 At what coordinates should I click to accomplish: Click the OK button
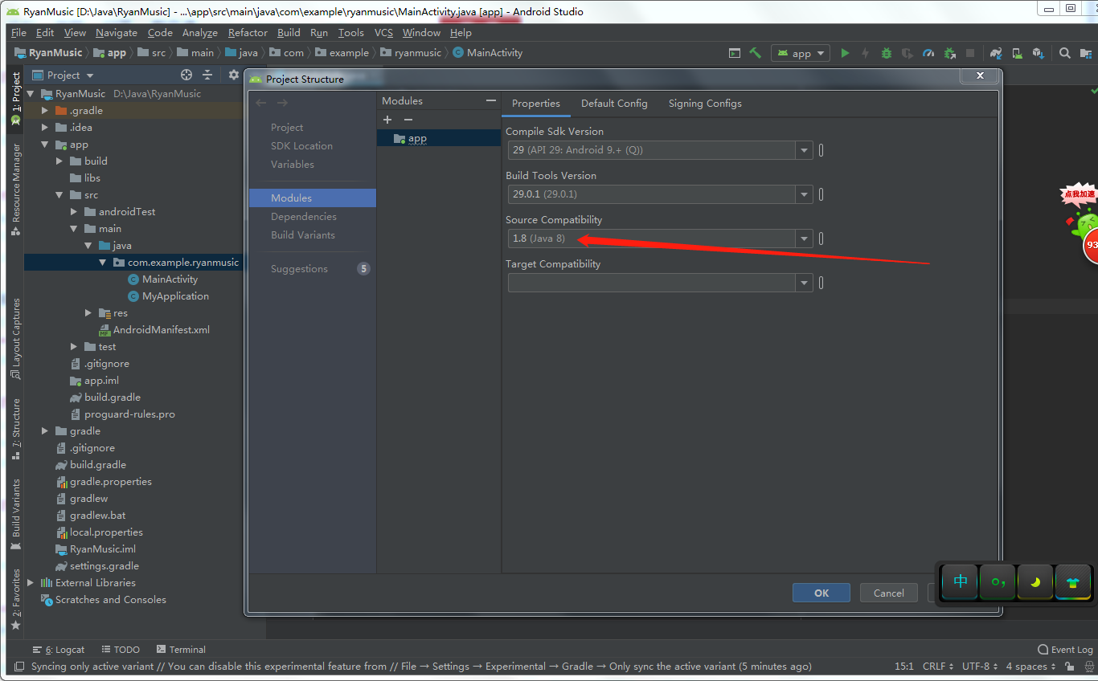pyautogui.click(x=821, y=593)
